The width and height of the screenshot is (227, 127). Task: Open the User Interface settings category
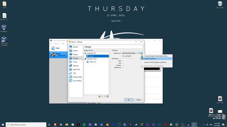[x=76, y=81]
